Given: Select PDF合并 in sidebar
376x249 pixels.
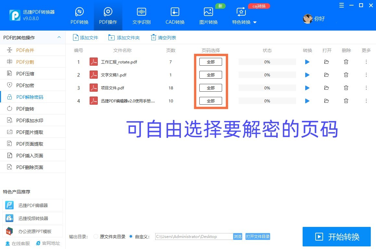Looking at the screenshot, I should tap(32, 50).
